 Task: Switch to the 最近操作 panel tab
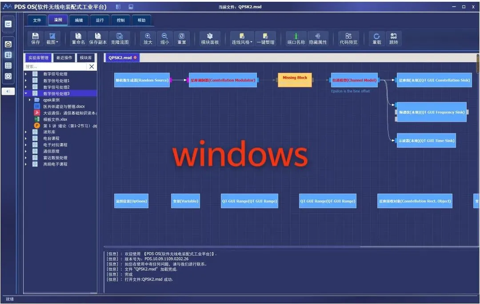point(64,57)
